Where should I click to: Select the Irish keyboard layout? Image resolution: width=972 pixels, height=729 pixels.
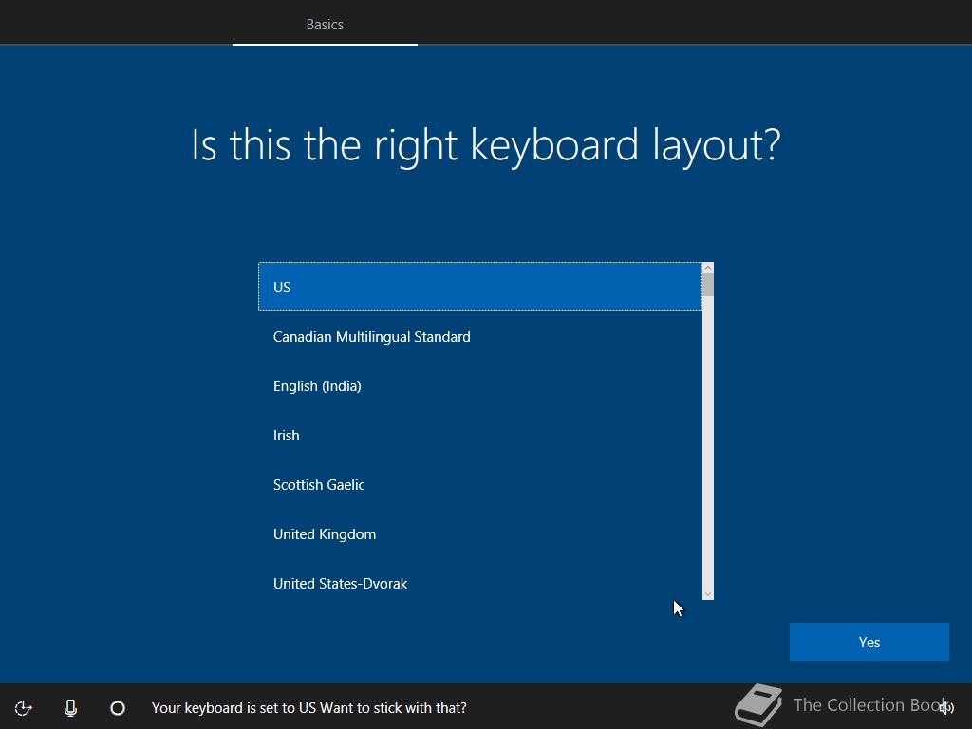[480, 435]
